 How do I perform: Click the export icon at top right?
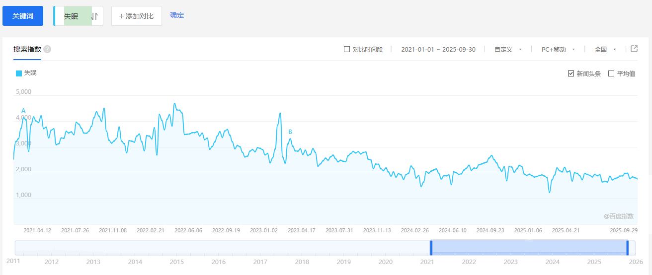(x=634, y=49)
